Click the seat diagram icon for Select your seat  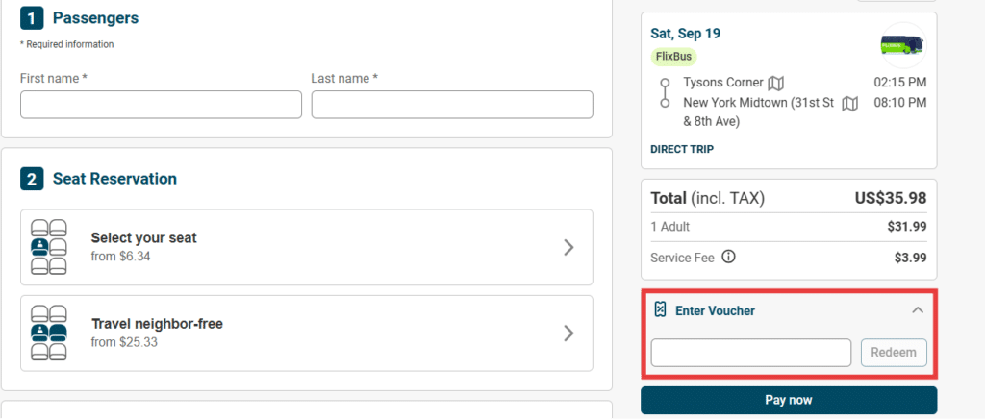[48, 247]
